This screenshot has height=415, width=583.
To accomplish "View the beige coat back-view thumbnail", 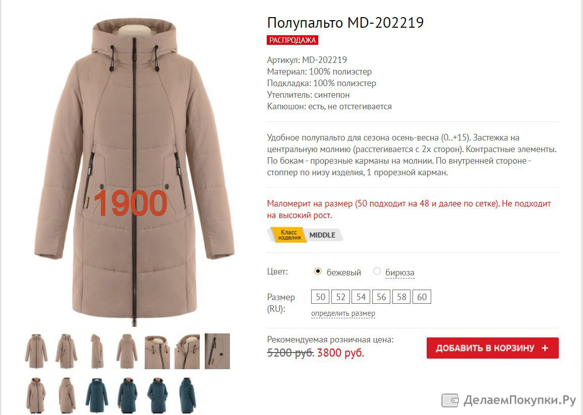I will (x=127, y=351).
